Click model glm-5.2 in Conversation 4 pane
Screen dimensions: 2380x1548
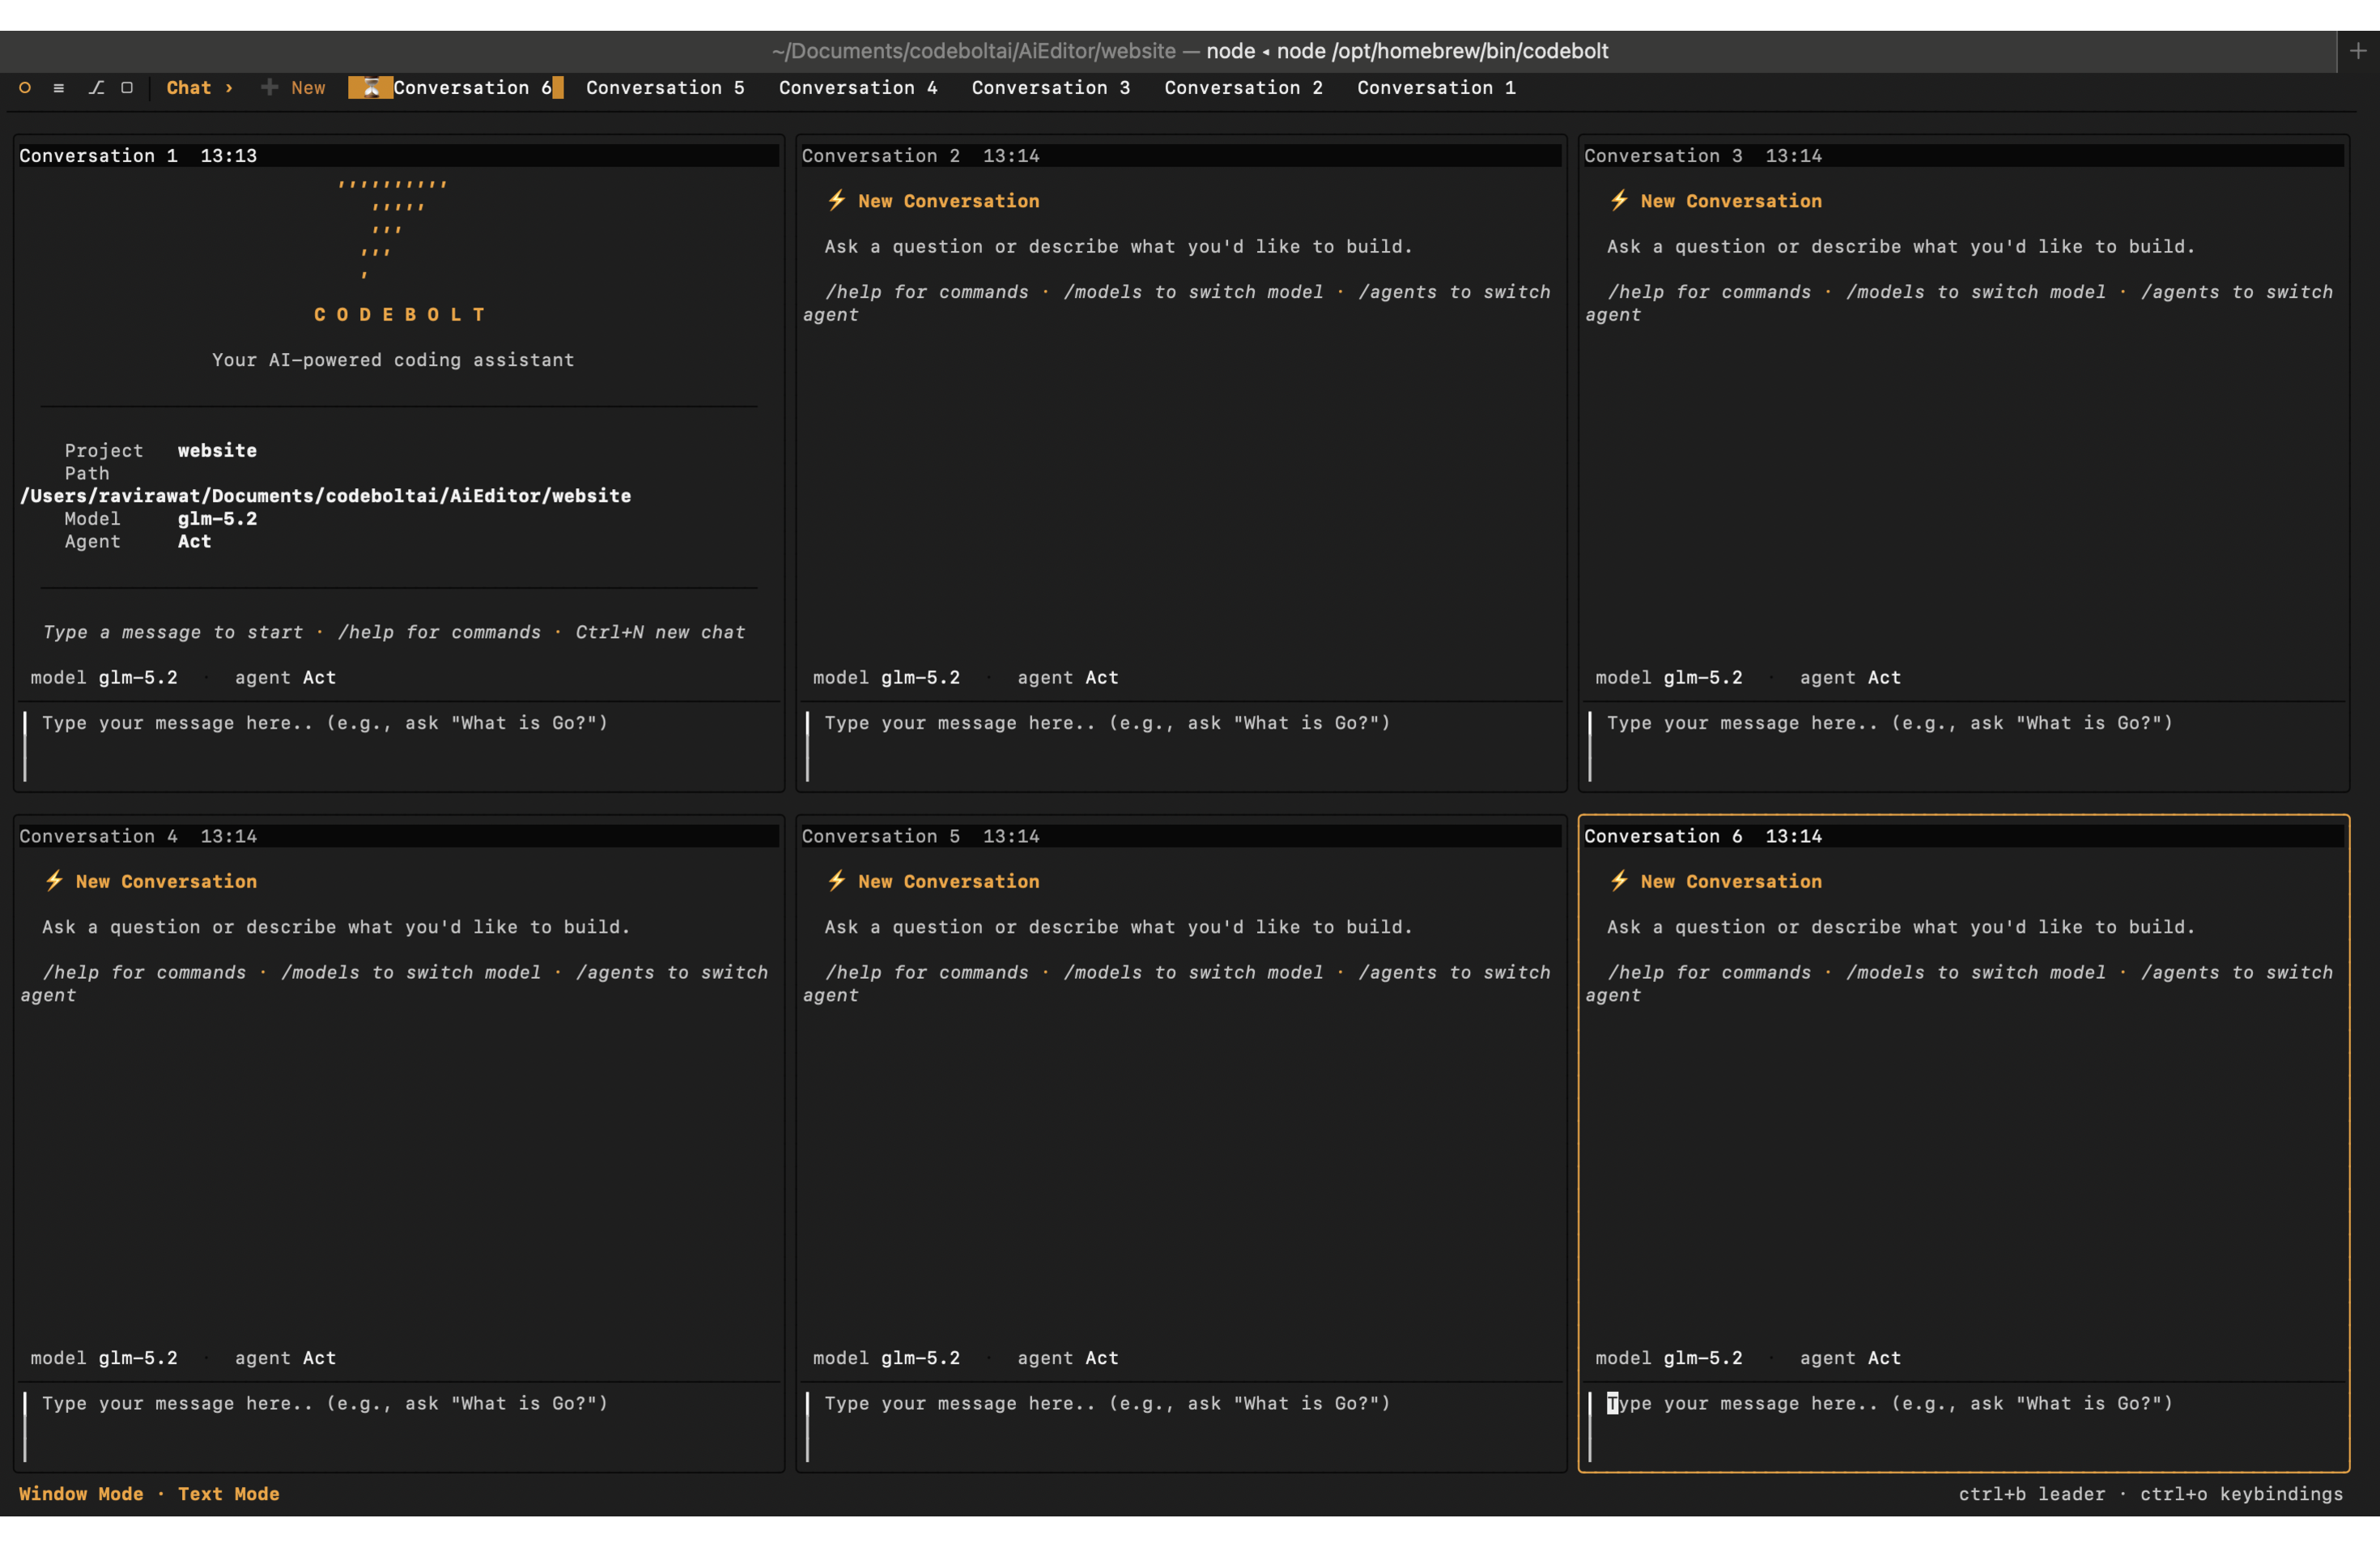point(104,1358)
